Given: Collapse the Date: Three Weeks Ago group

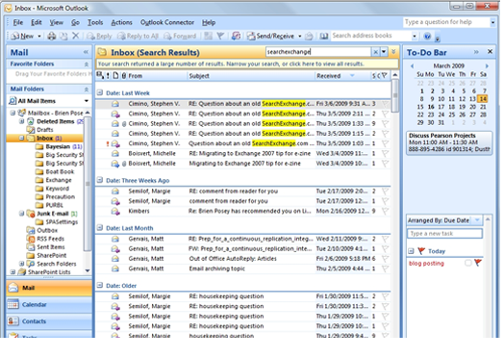Looking at the screenshot, I should click(100, 180).
